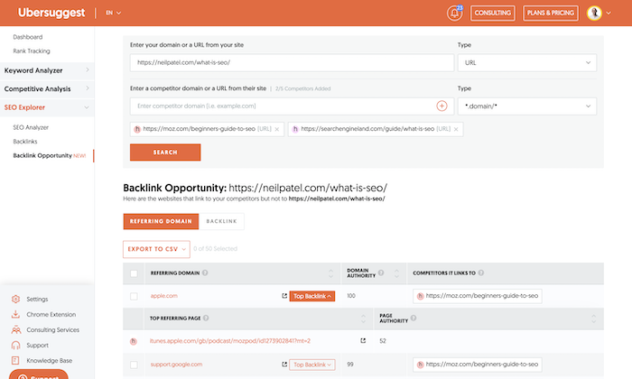
Task: Sort by Referring Domain arrows
Action: coord(330,273)
